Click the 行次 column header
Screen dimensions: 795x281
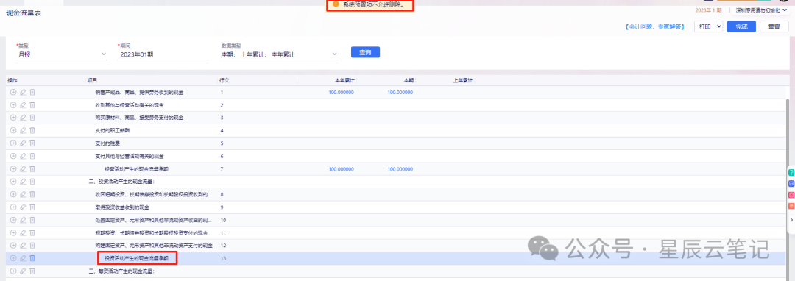click(x=224, y=80)
